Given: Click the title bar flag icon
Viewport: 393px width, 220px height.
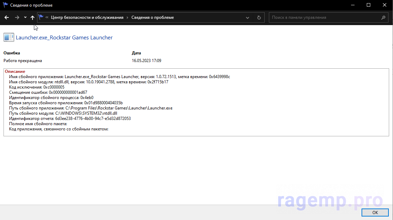Looking at the screenshot, I should pos(5,5).
